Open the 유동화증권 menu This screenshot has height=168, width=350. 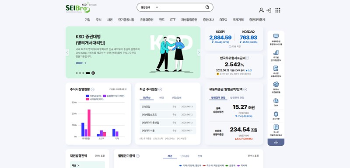pyautogui.click(x=147, y=20)
